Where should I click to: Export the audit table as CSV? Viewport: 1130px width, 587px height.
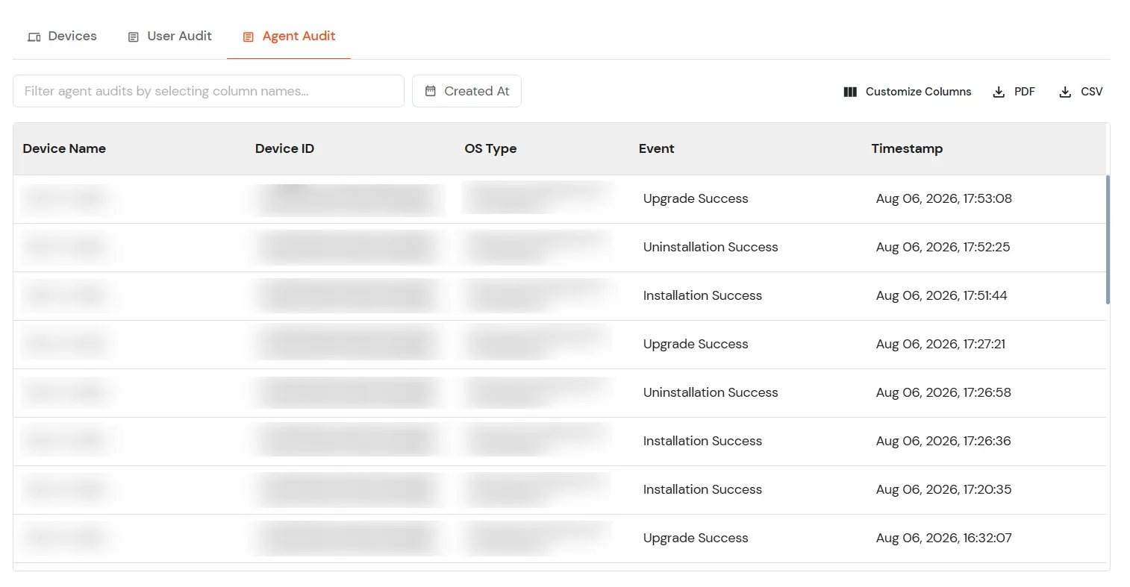[1081, 92]
